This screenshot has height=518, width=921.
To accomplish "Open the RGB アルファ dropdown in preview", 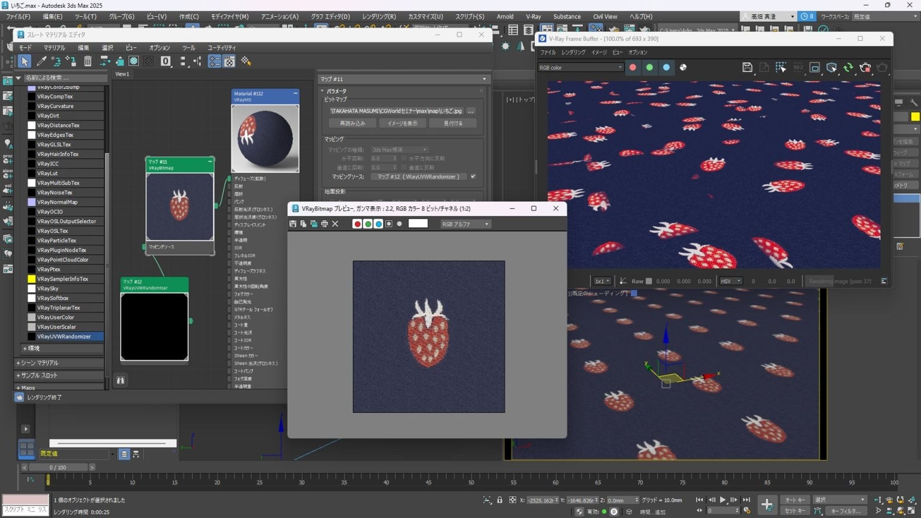I will tap(466, 224).
